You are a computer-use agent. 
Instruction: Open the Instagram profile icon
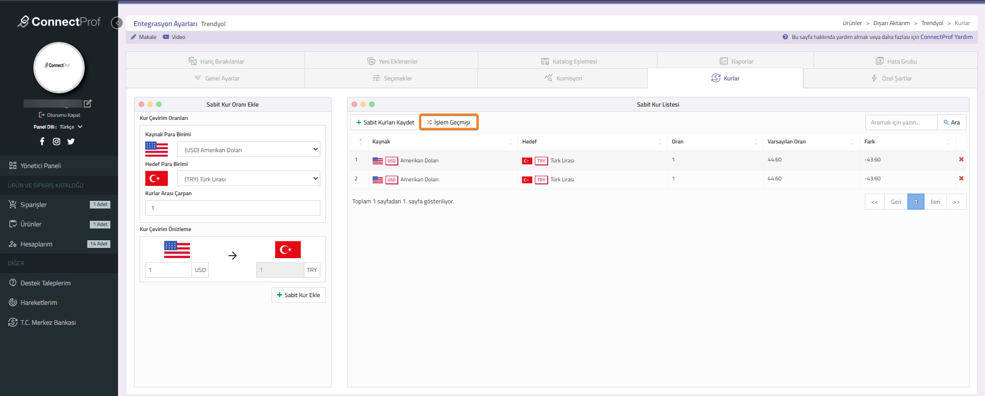coord(56,141)
